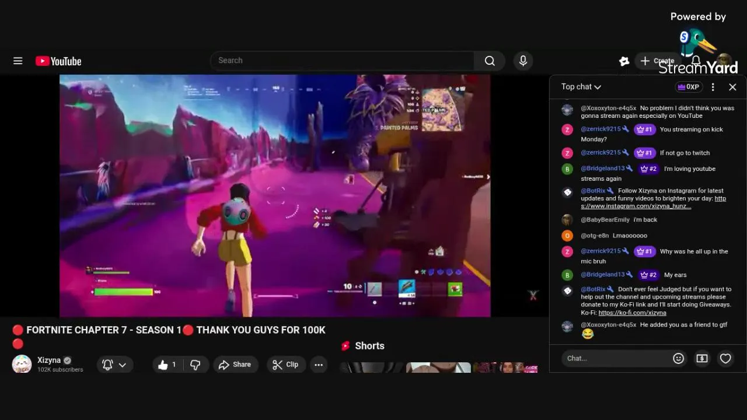Click the magnifying glass search button
Image resolution: width=747 pixels, height=420 pixels.
pos(490,61)
